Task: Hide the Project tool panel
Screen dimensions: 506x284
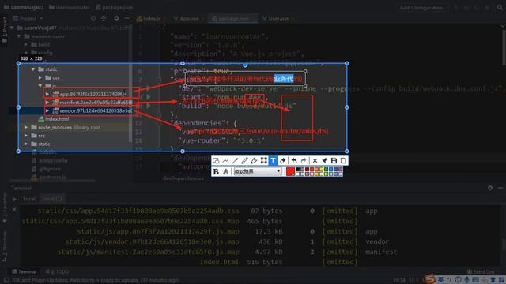Action: (127, 18)
